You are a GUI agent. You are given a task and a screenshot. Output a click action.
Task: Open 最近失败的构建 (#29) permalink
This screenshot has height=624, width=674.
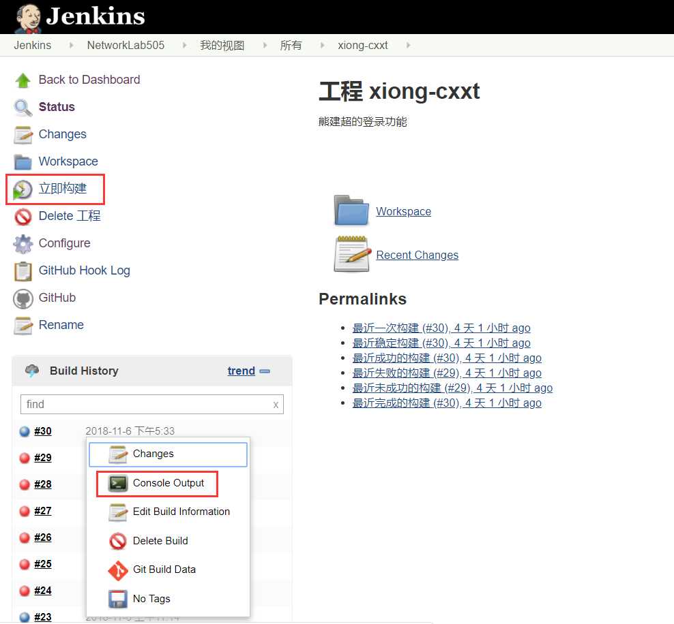tap(447, 373)
